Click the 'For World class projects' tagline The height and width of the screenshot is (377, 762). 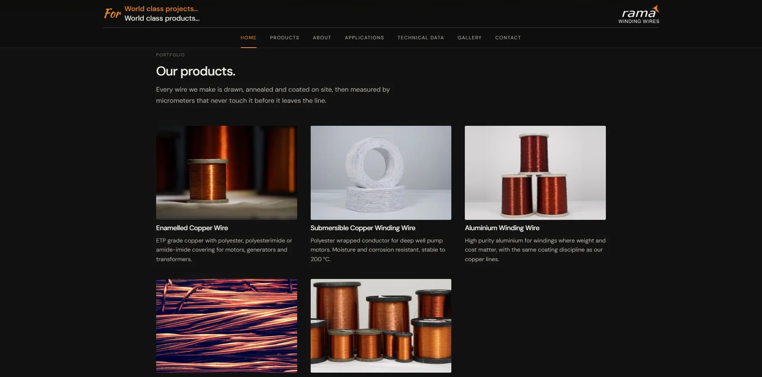pos(152,13)
